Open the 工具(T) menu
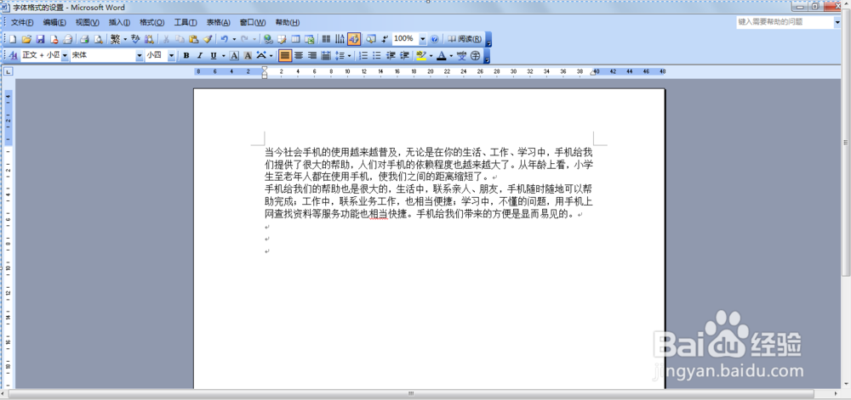This screenshot has height=400, width=851. click(x=185, y=22)
